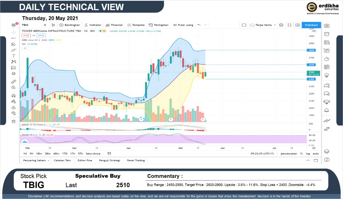Open the Indikator (indicators) menu
The image size is (343, 199).
[x=93, y=25]
